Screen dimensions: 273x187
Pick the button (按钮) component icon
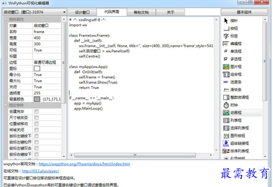click(x=226, y=28)
